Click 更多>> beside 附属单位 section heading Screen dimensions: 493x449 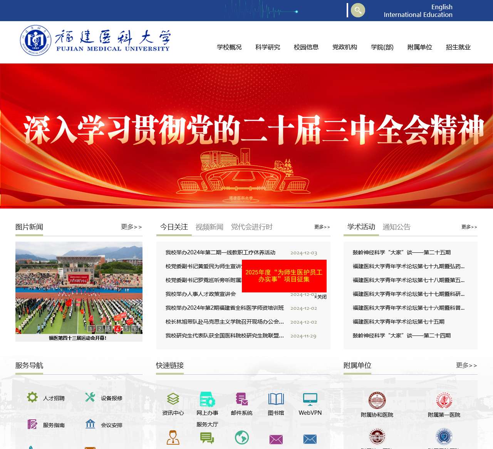466,366
